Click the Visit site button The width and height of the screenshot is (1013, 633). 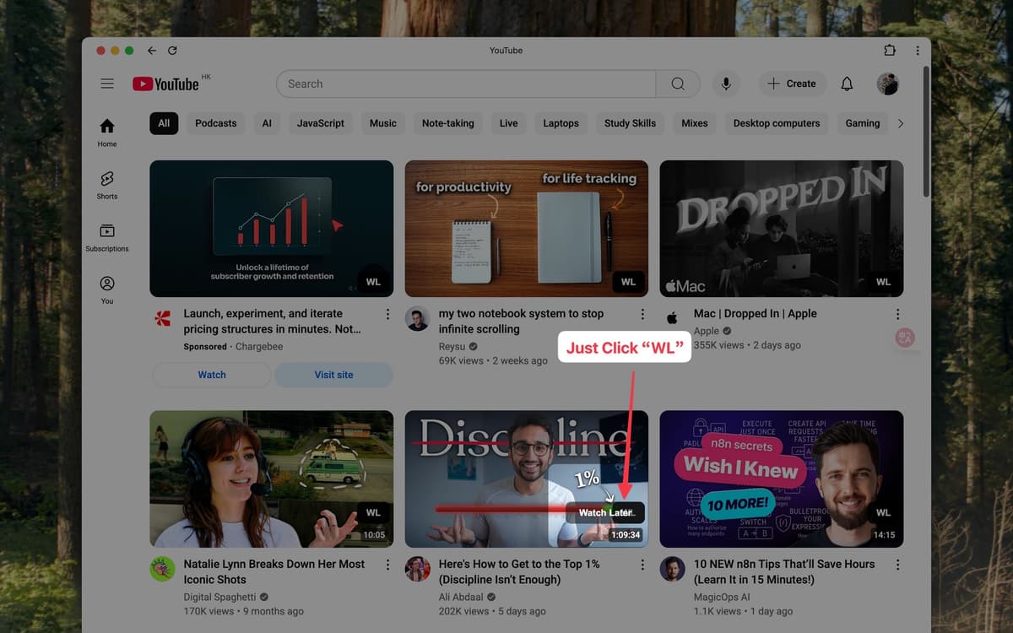tap(333, 375)
